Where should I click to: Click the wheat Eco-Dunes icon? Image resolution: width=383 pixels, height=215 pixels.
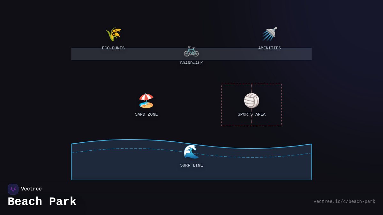click(x=113, y=34)
